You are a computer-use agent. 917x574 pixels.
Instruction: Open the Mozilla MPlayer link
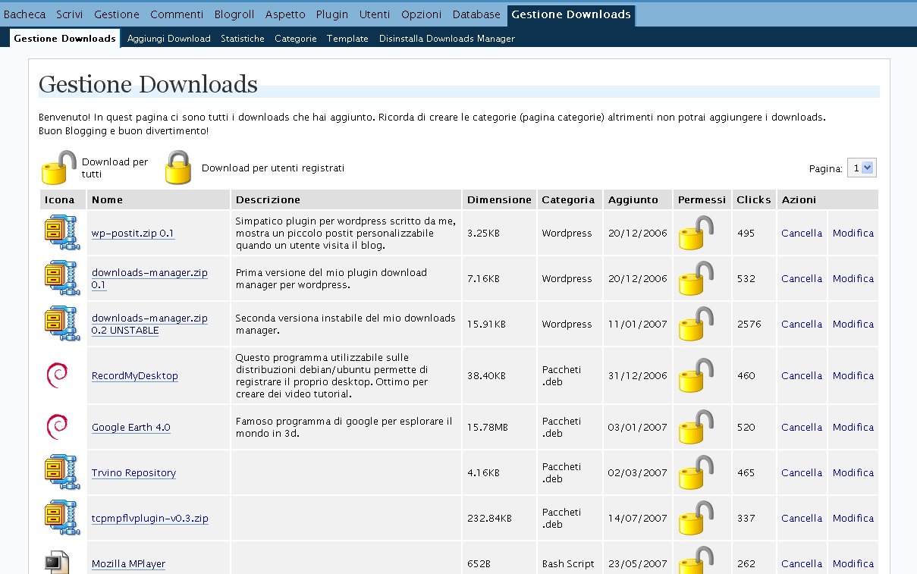pyautogui.click(x=128, y=564)
